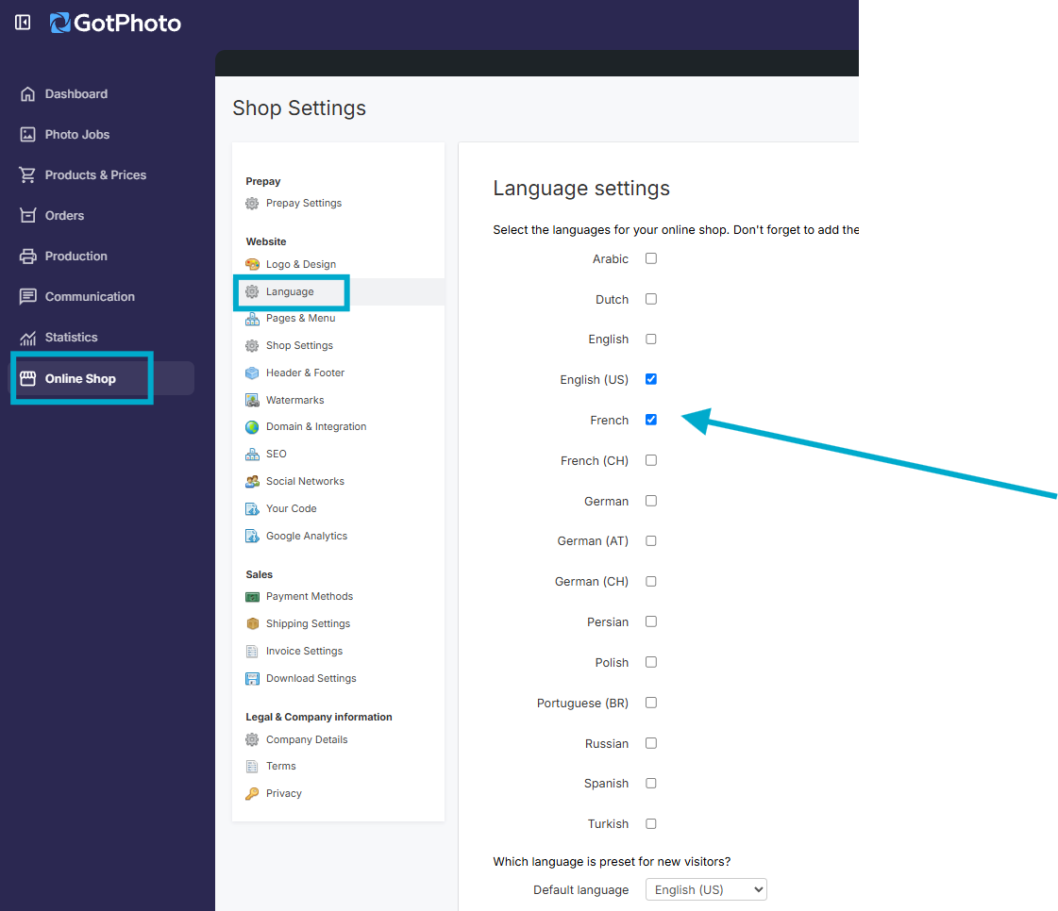Open Products & Prices menu item
The width and height of the screenshot is (1058, 911).
(x=96, y=174)
